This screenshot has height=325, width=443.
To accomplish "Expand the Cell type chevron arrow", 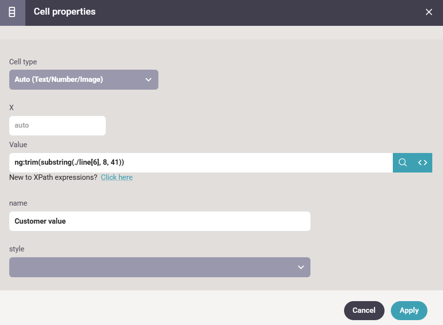I will tap(149, 80).
